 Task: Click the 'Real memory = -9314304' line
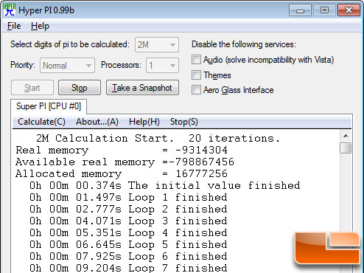click(x=122, y=151)
